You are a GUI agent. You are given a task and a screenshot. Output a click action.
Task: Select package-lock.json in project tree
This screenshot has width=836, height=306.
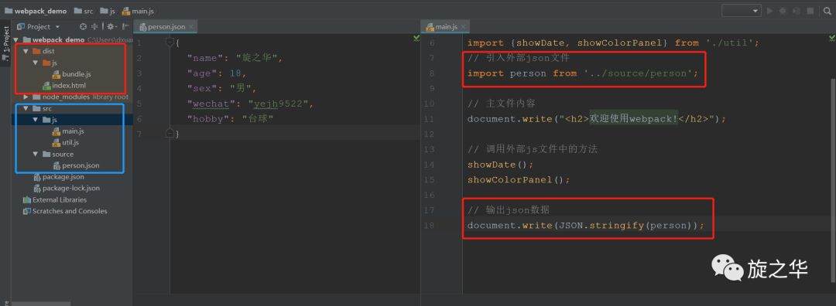pyautogui.click(x=67, y=189)
